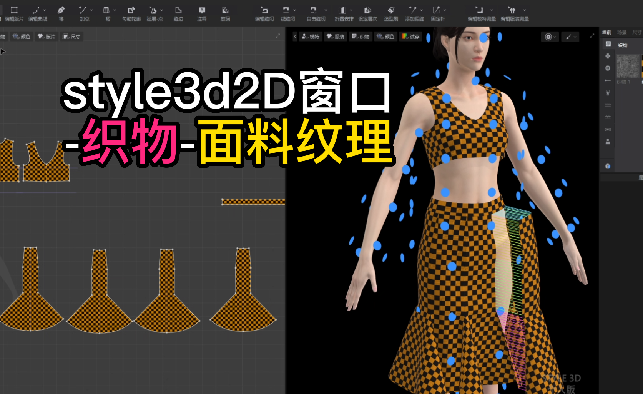Maximize the 3D window with expand icon
643x394 pixels.
(592, 36)
